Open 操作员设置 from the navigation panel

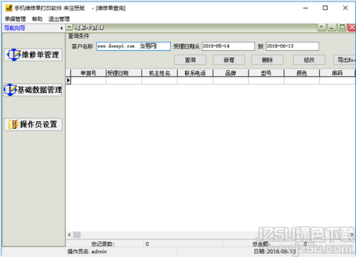(33, 125)
